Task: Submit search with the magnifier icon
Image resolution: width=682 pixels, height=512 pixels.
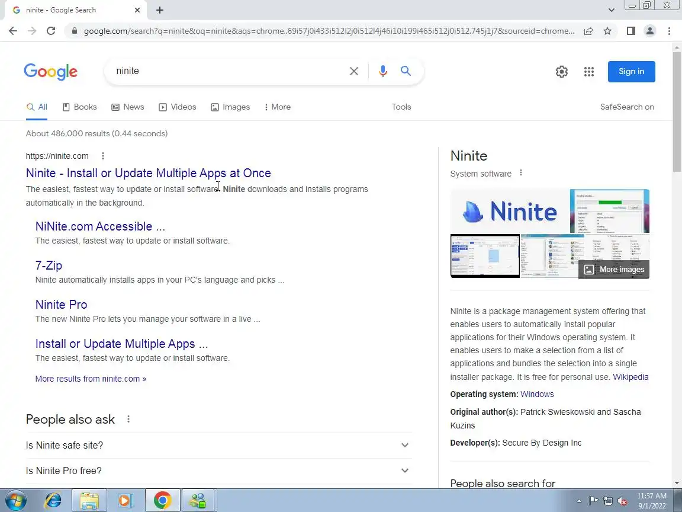Action: point(406,71)
